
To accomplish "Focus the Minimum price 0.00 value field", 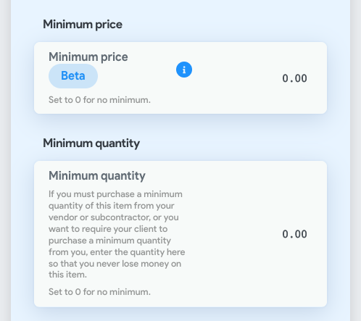I will [x=294, y=78].
